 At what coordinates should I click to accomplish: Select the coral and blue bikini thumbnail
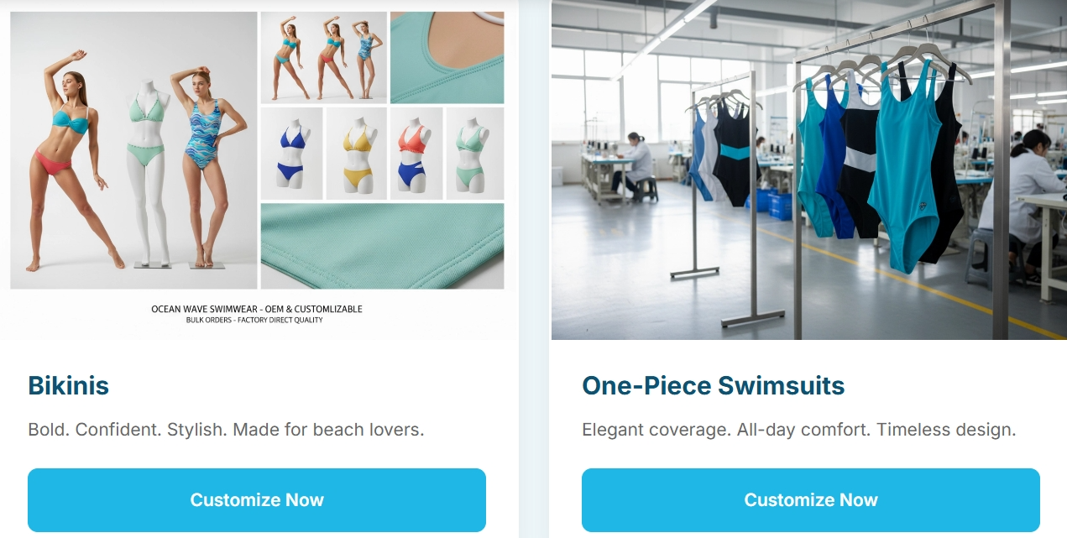pos(416,154)
